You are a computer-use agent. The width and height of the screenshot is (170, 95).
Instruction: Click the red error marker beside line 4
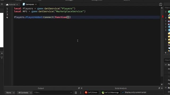click(x=163, y=16)
